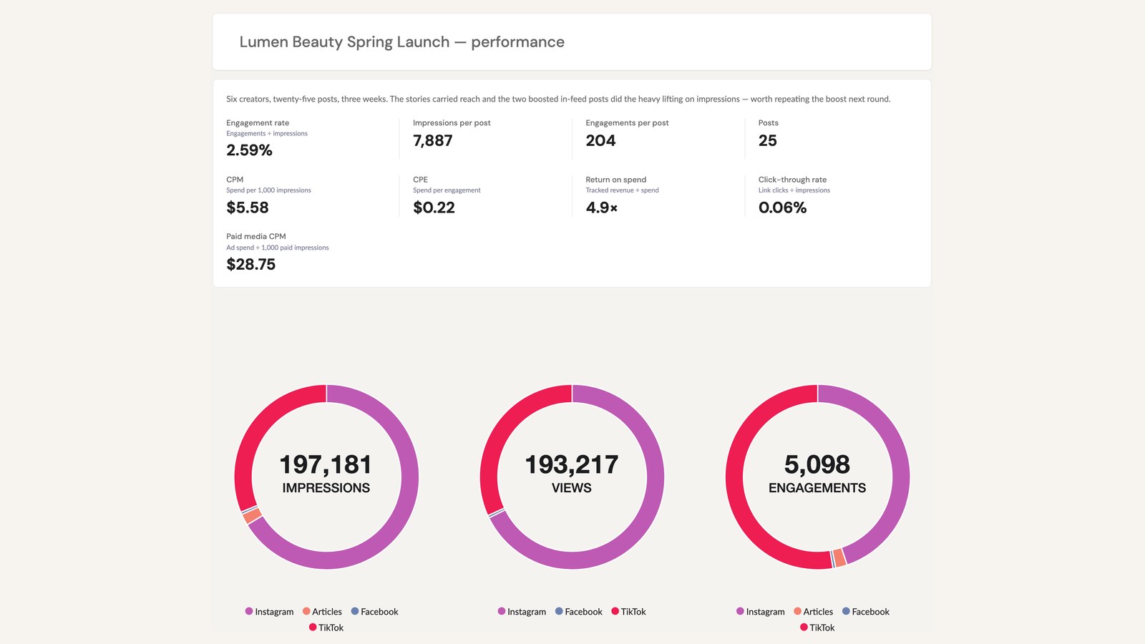Toggle TikTok in the Impressions chart legend

click(326, 628)
